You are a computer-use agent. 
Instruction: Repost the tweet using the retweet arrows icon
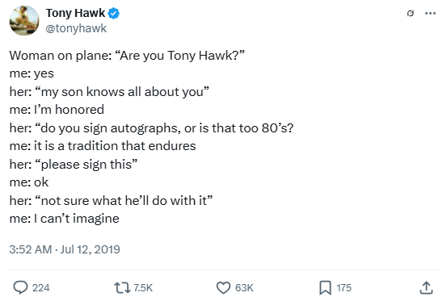point(122,288)
